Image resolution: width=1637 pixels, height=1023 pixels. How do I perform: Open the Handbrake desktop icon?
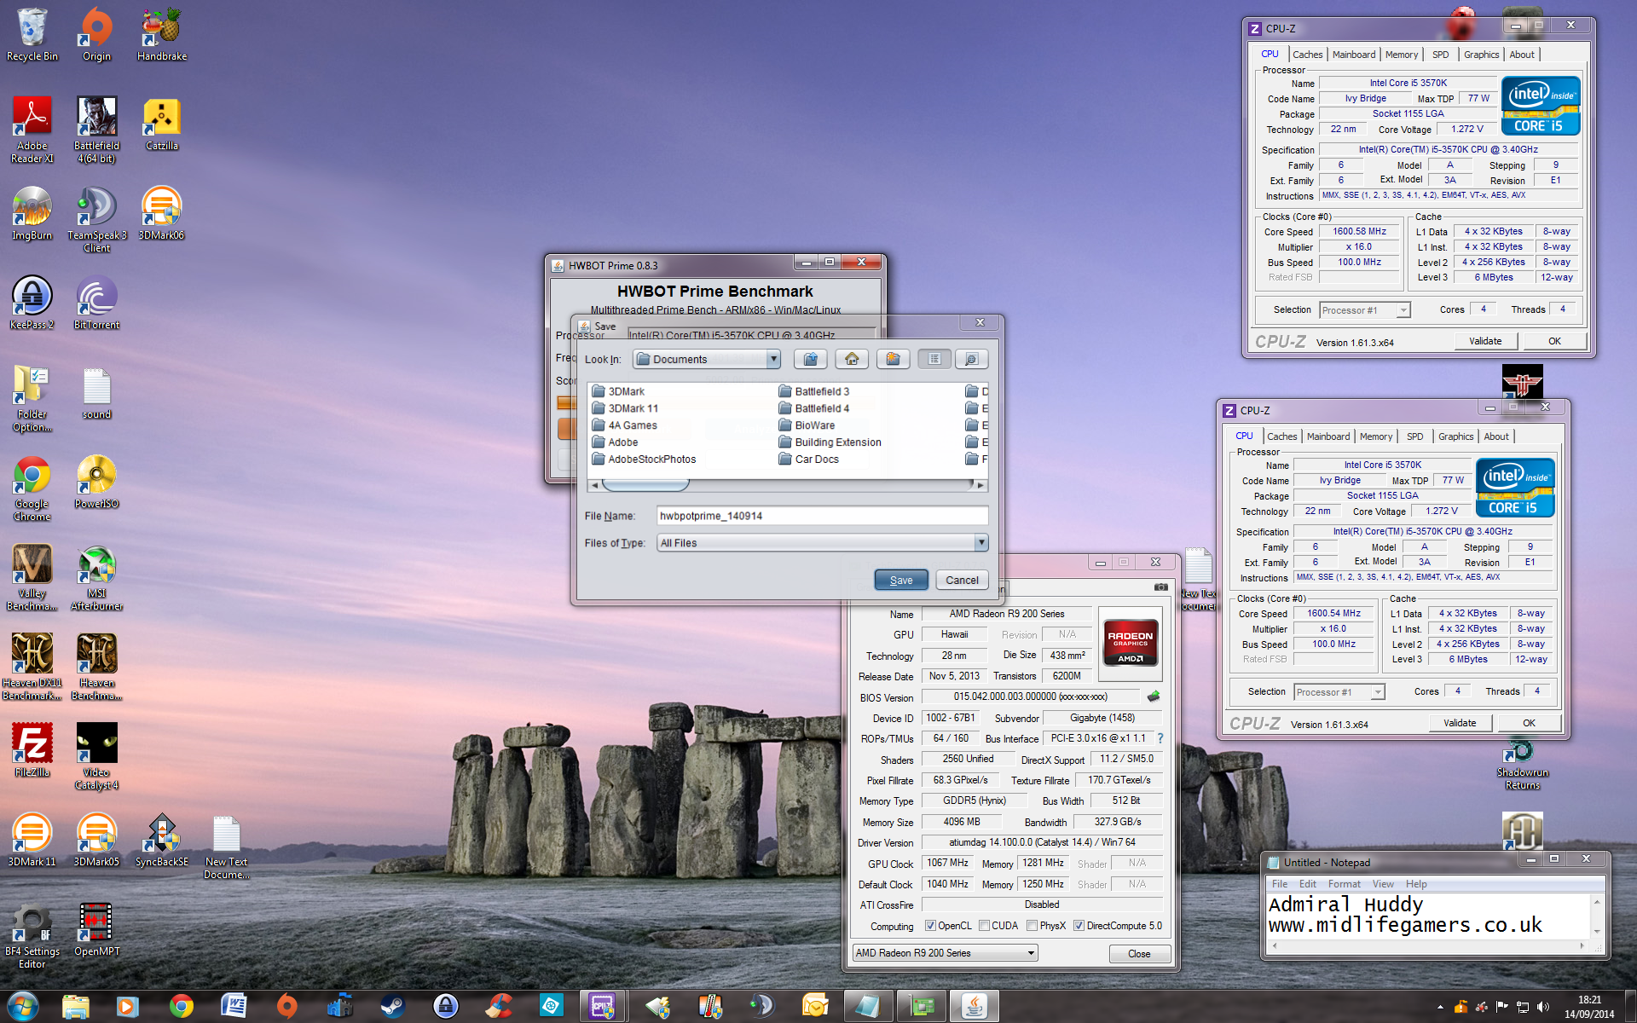[162, 34]
